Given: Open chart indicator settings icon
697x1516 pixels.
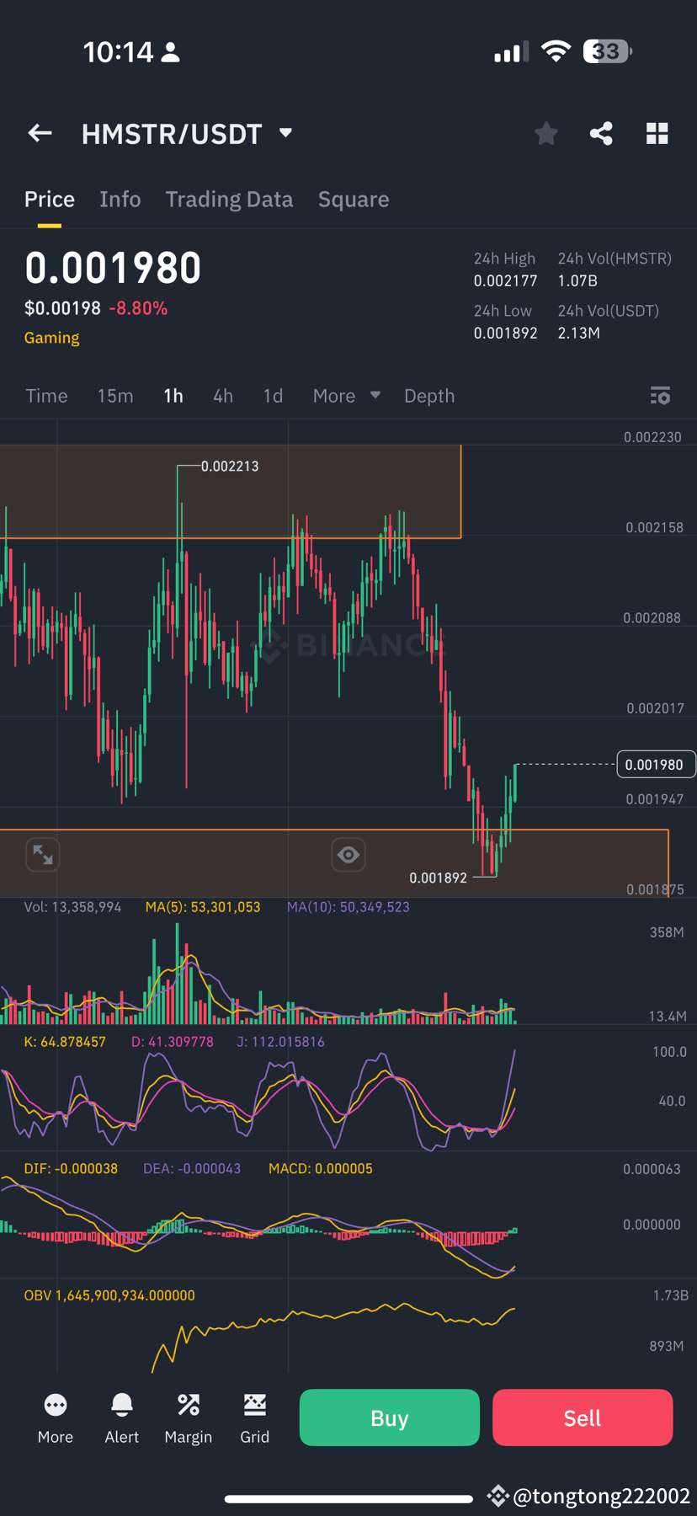Looking at the screenshot, I should [661, 396].
